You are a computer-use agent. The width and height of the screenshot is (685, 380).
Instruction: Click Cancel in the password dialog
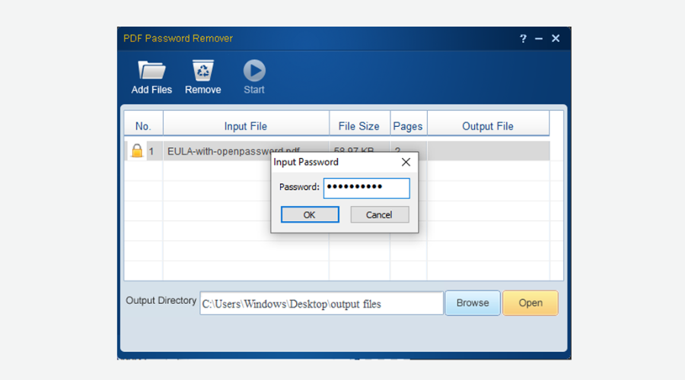tap(379, 214)
